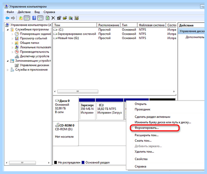Click the Open folder toolbar icon
The width and height of the screenshot is (207, 174).
tap(65, 18)
